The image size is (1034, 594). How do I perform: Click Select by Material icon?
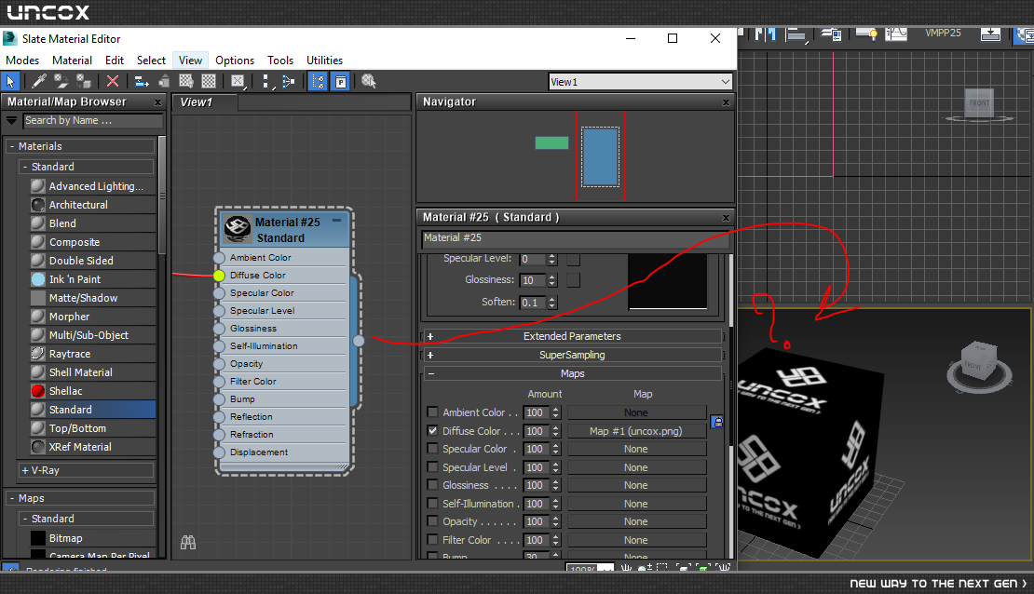[x=369, y=82]
